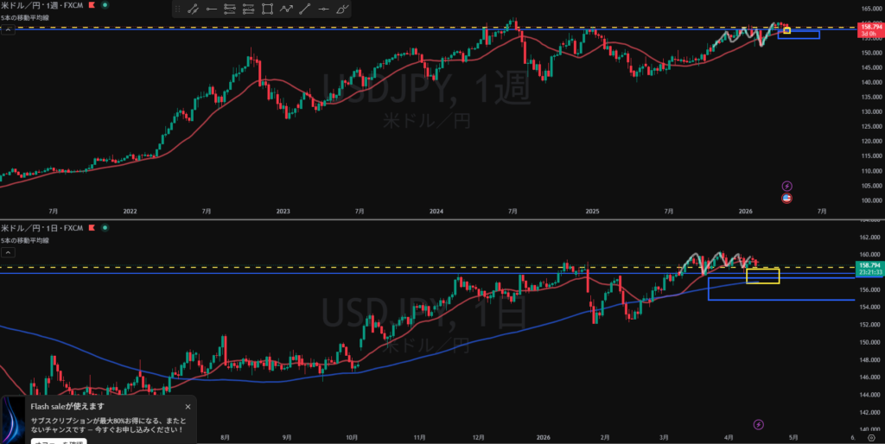Close the Flash sale notification

pos(188,406)
